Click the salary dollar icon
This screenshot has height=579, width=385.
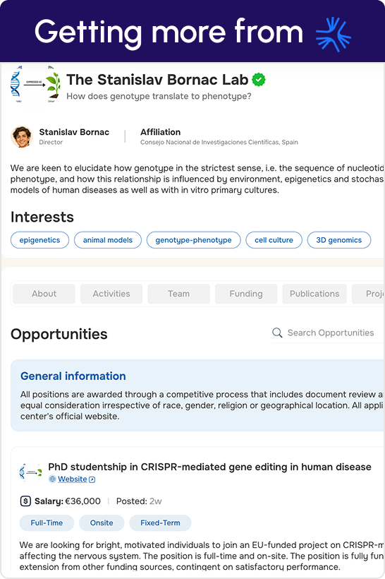[x=25, y=501]
